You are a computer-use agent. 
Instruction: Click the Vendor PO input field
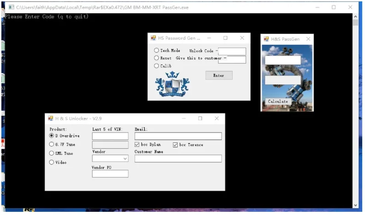pyautogui.click(x=110, y=174)
